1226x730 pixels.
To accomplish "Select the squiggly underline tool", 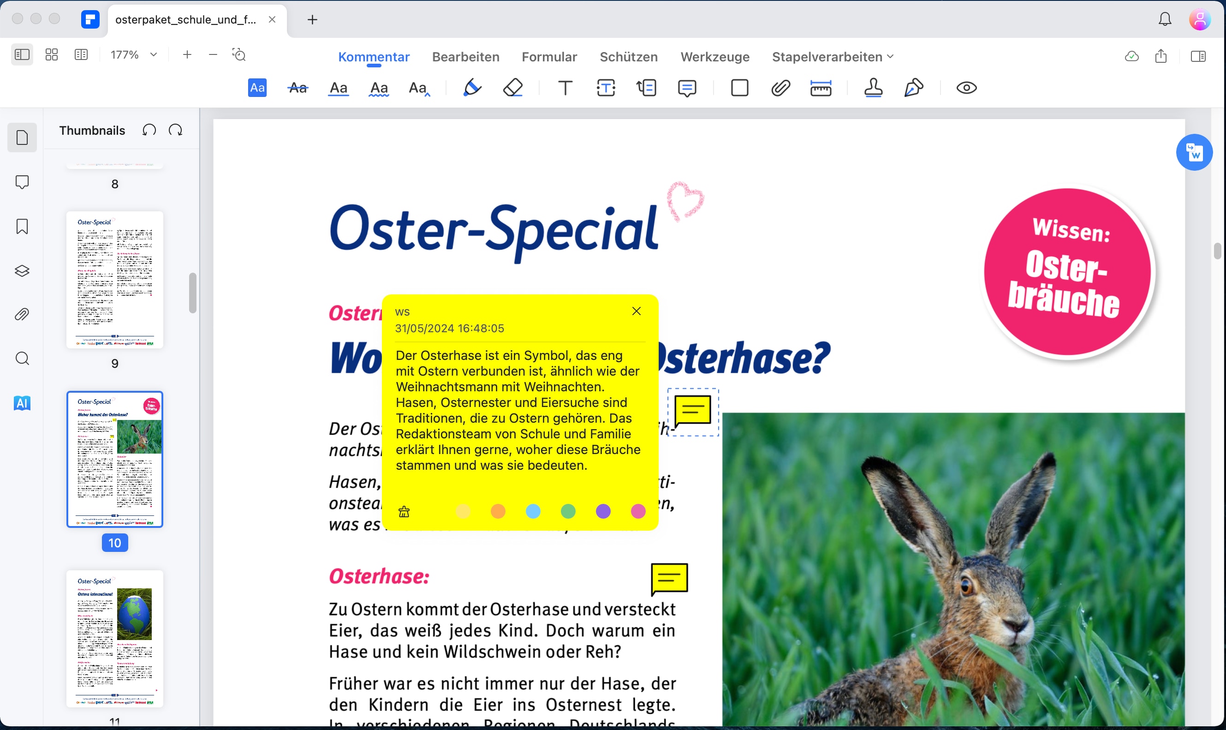I will 379,88.
